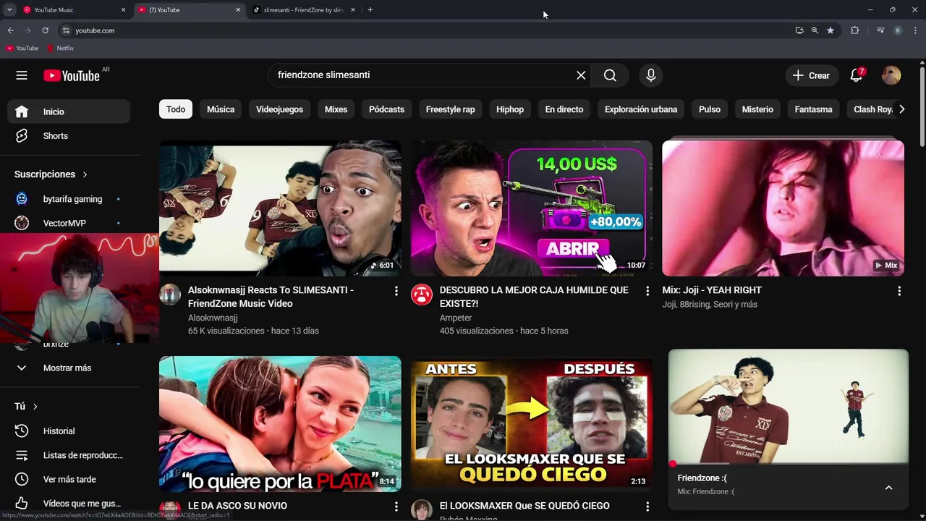926x521 pixels.
Task: Click the YouTube logo
Action: coord(71,75)
